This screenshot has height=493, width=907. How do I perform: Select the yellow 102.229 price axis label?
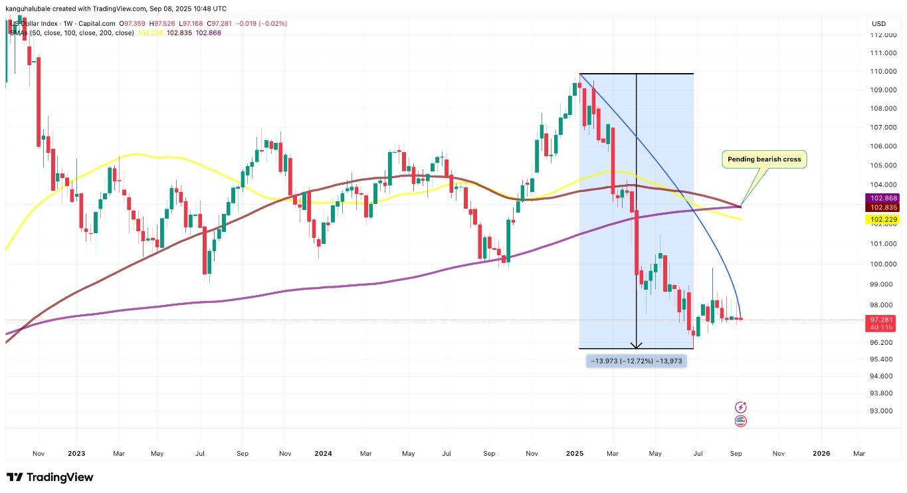pyautogui.click(x=881, y=219)
